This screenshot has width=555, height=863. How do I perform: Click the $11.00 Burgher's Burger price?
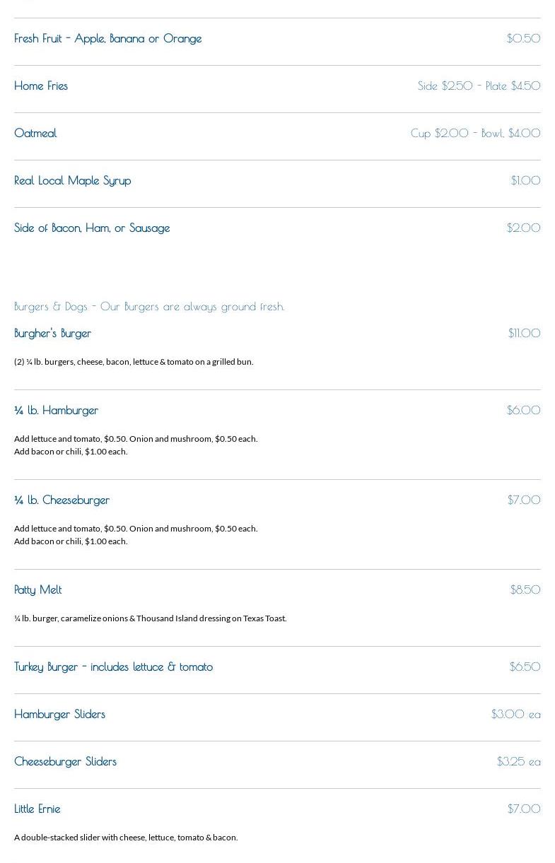(524, 333)
